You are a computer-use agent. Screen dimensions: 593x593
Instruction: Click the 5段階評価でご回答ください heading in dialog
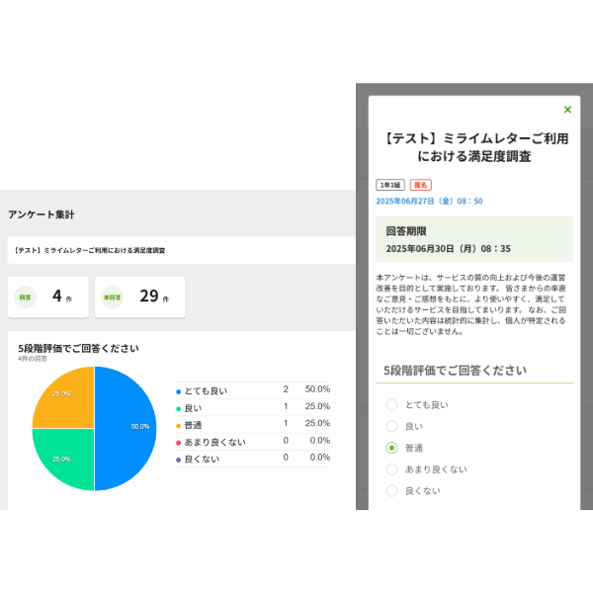point(455,371)
